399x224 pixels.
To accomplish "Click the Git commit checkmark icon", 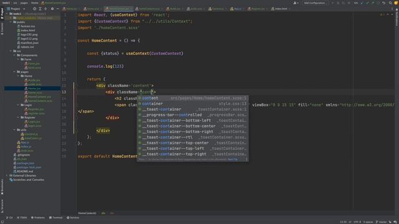I will [x=367, y=2].
